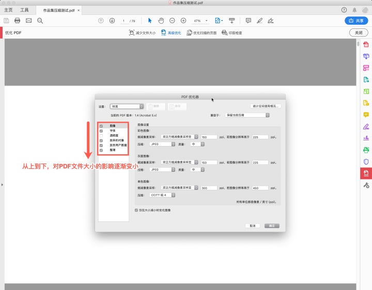The width and height of the screenshot is (372, 290).
Task: Open the teal Export PDF sidebar tool
Action: [366, 79]
